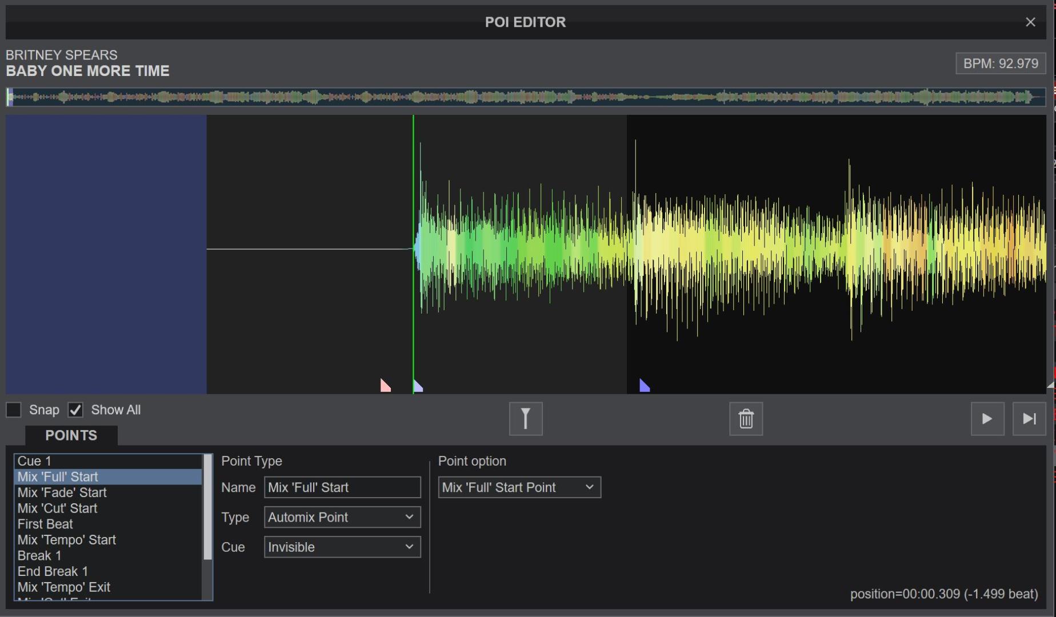Viewport: 1056px width, 617px height.
Task: Click the Name input field
Action: point(342,487)
